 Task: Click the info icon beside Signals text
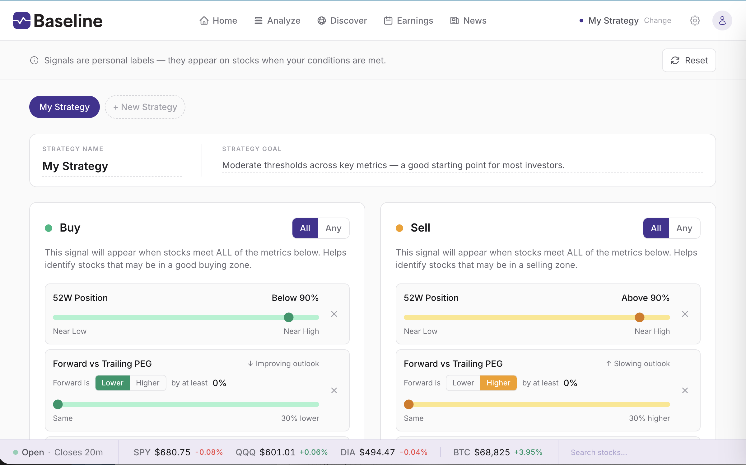(34, 60)
